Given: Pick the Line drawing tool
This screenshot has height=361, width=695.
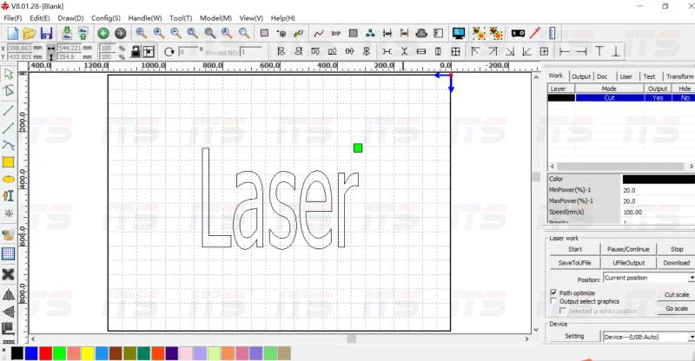Looking at the screenshot, I should point(9,110).
